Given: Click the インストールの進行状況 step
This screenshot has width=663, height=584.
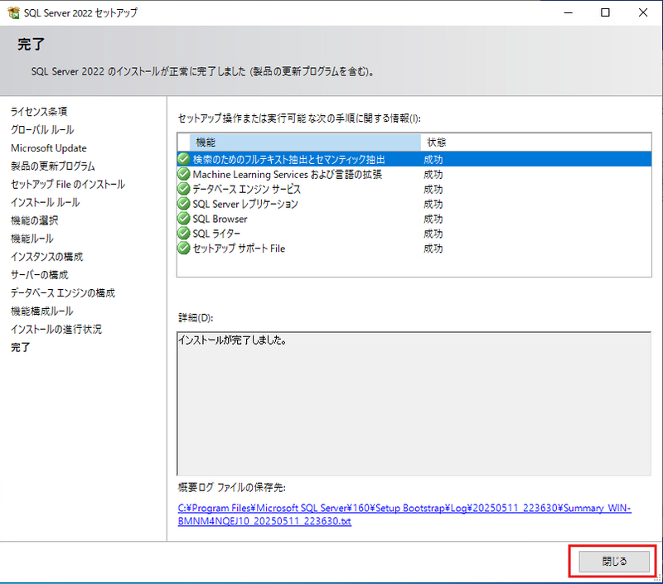Looking at the screenshot, I should pos(56,329).
